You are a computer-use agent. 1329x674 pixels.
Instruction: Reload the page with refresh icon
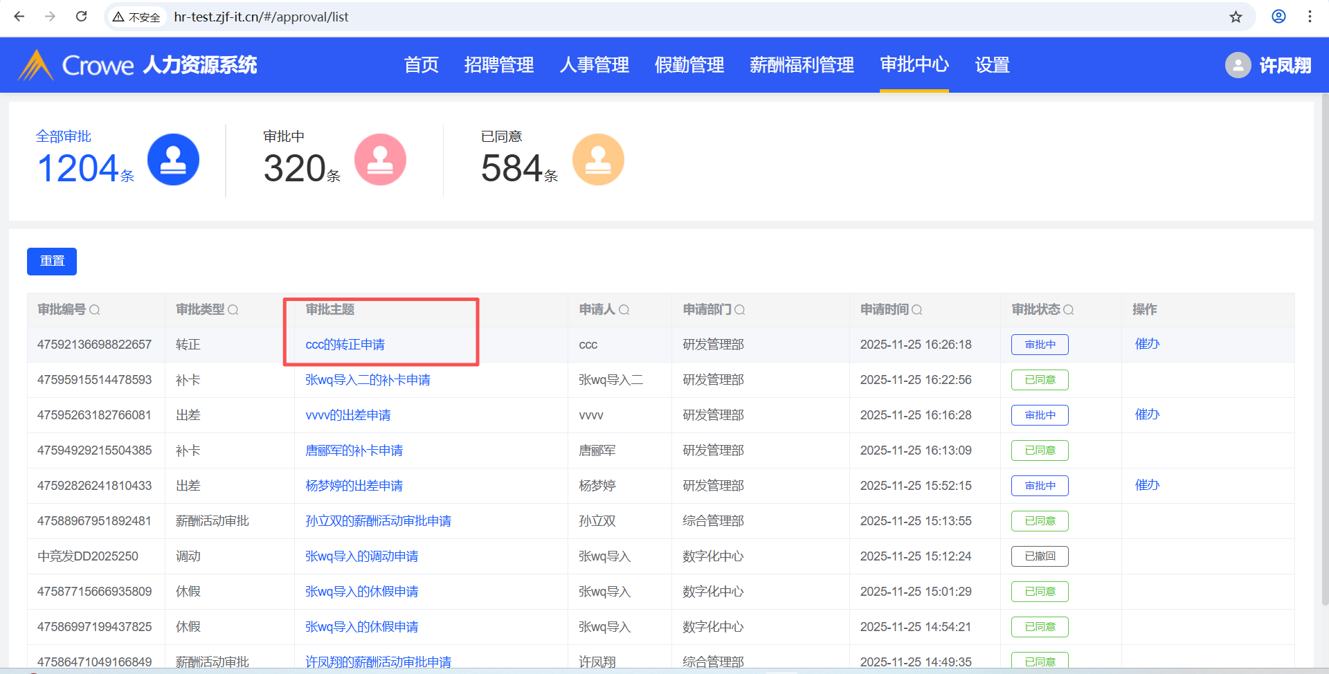click(81, 17)
